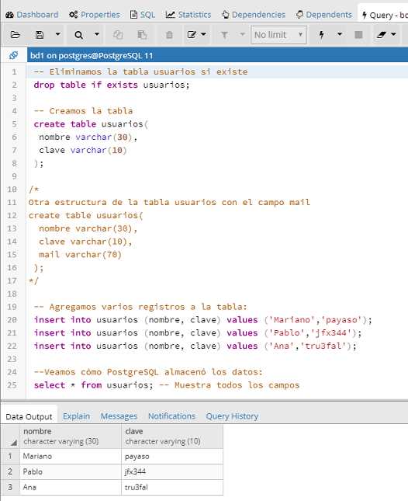Open file using the folder icon

tap(15, 35)
